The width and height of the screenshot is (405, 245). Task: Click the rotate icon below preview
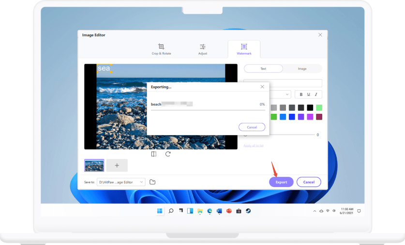(168, 154)
